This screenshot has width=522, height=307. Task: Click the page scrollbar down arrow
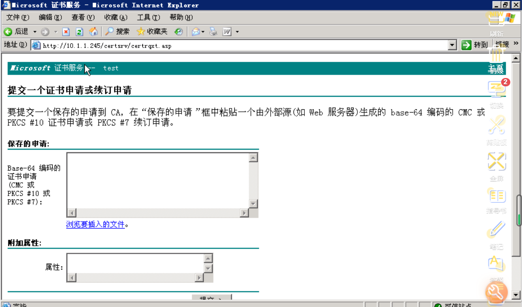[x=516, y=295]
